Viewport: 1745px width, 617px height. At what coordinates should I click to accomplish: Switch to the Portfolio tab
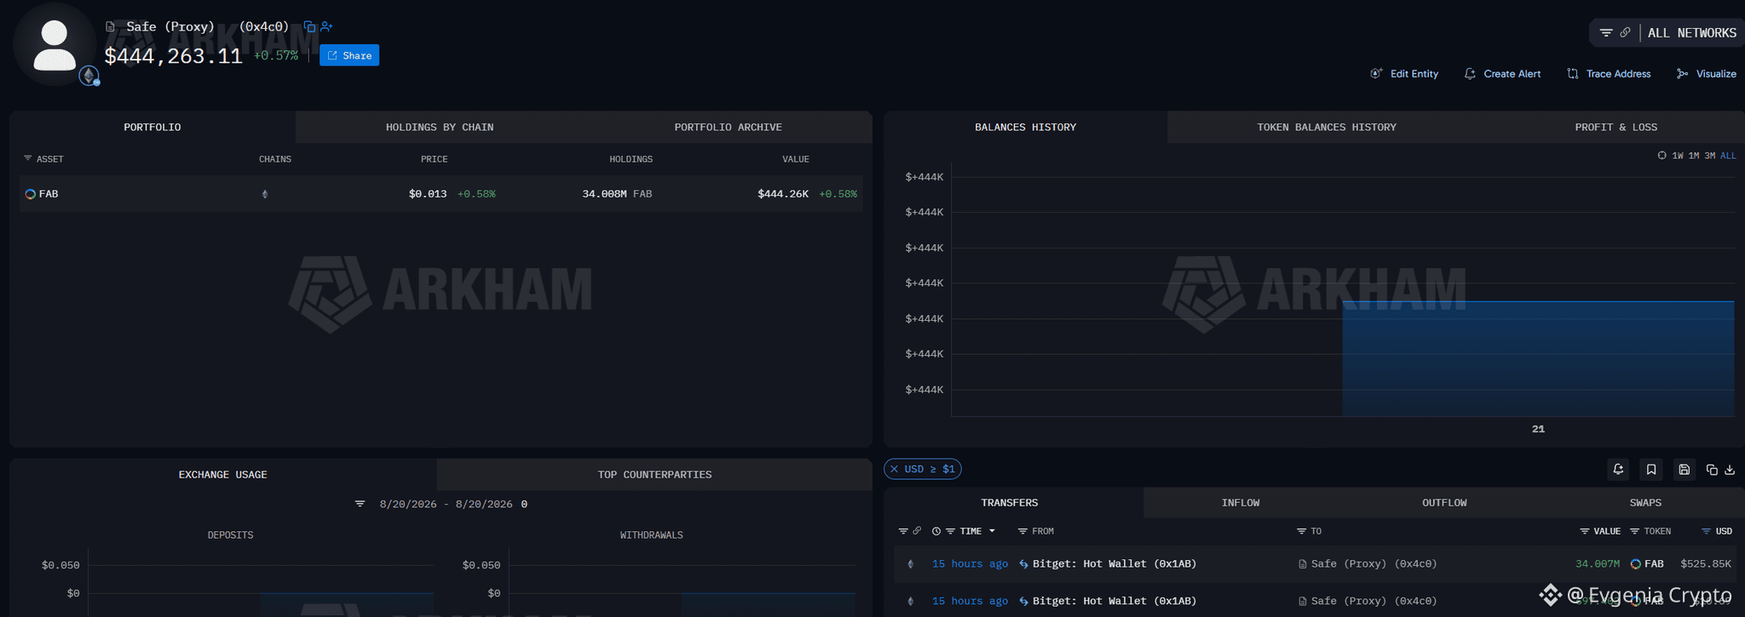click(153, 127)
